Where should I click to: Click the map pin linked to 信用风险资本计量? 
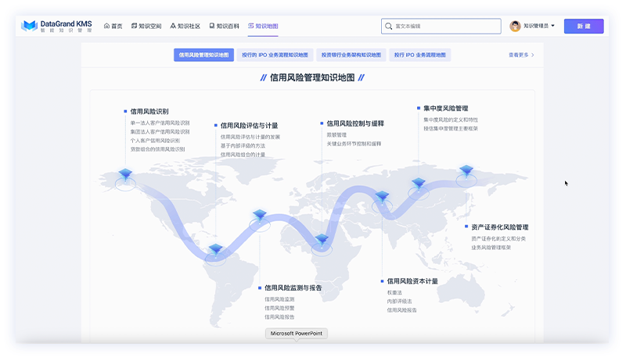tap(382, 197)
